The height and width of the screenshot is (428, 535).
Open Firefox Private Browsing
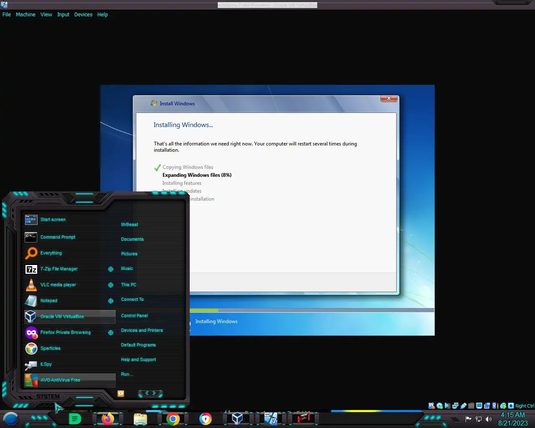[65, 332]
